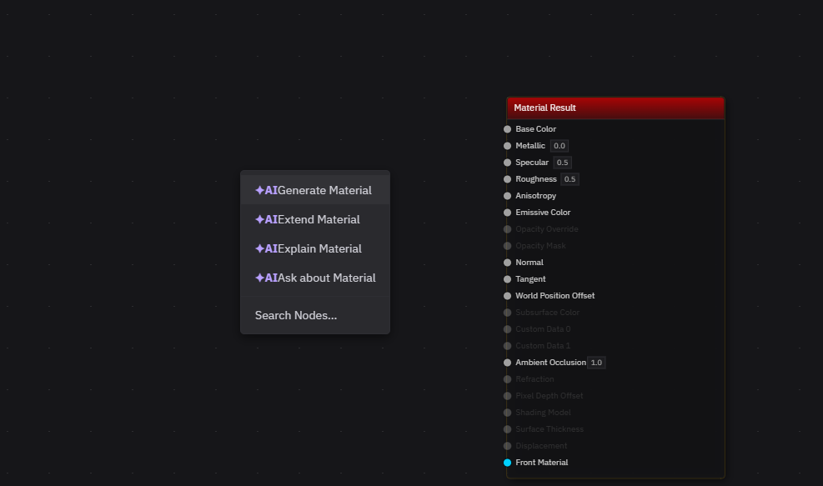823x486 pixels.
Task: Choose AI Generate Material
Action: coord(314,189)
